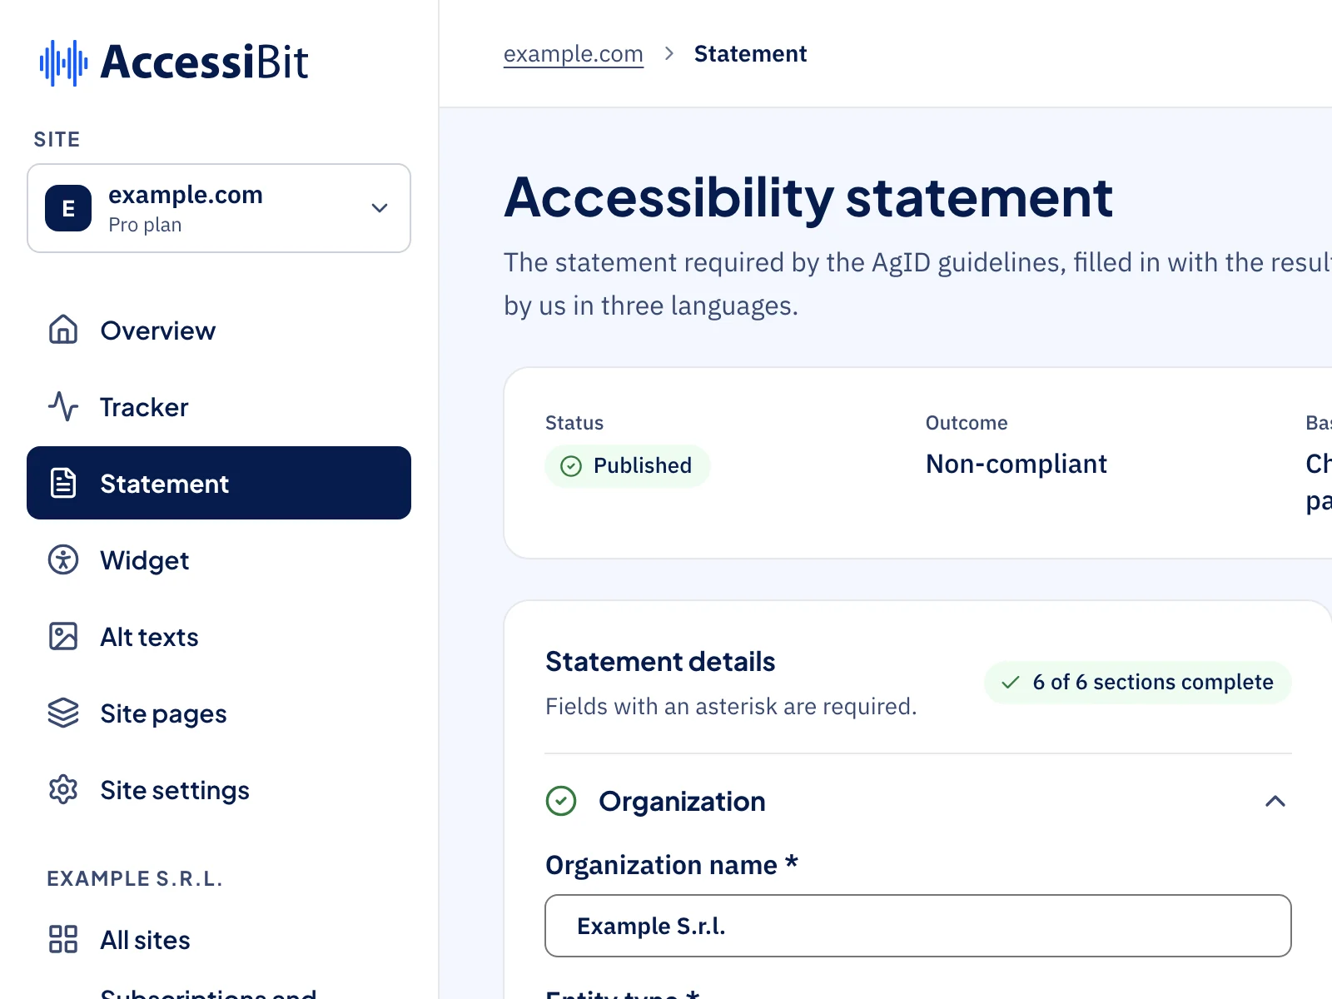Go to All sites
The height and width of the screenshot is (999, 1332).
[219, 940]
